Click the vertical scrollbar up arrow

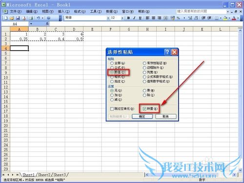(x=240, y=30)
